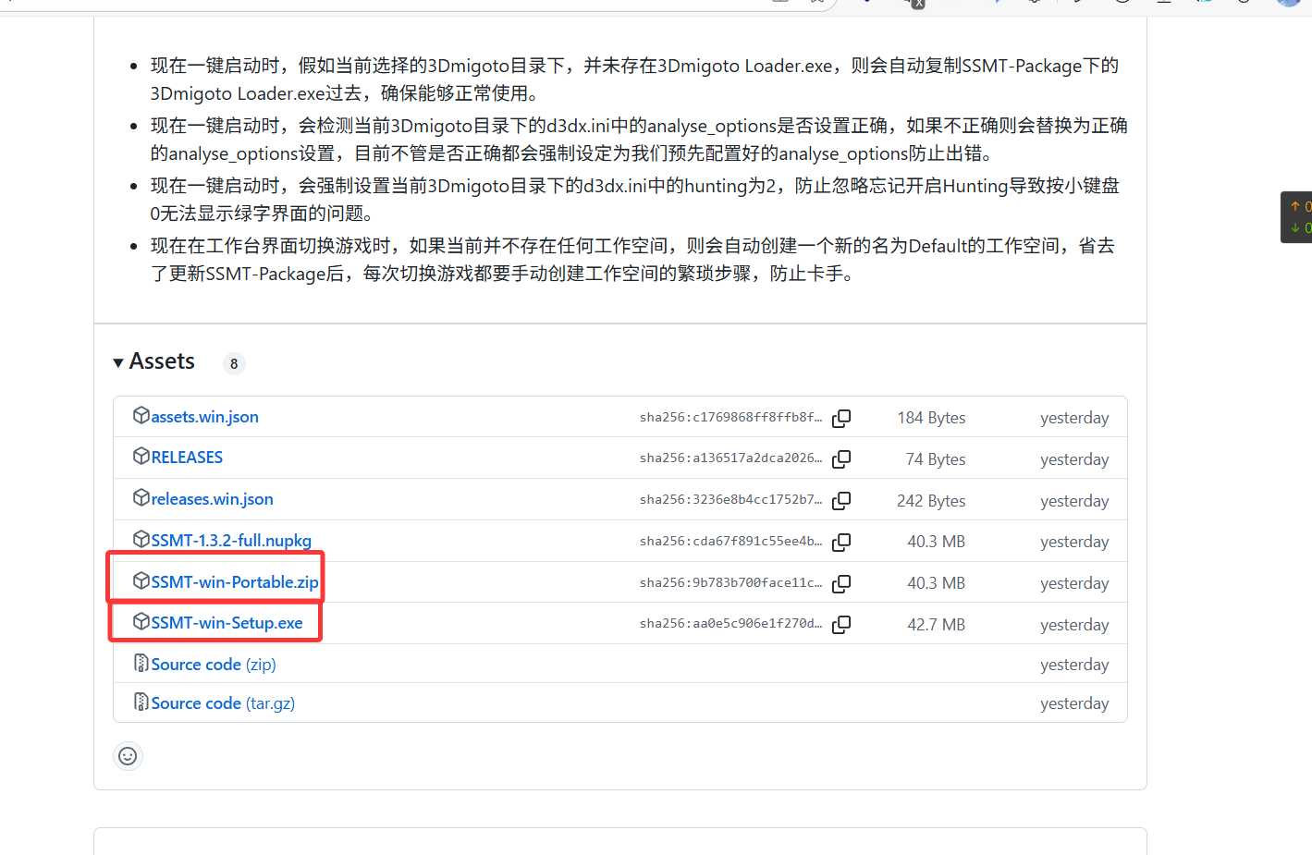Download SSMT-win-Setup.exe
The width and height of the screenshot is (1312, 855).
point(226,622)
